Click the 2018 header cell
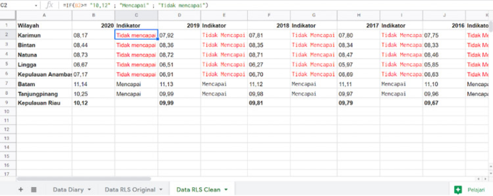The height and width of the screenshot is (196, 493). 269,25
